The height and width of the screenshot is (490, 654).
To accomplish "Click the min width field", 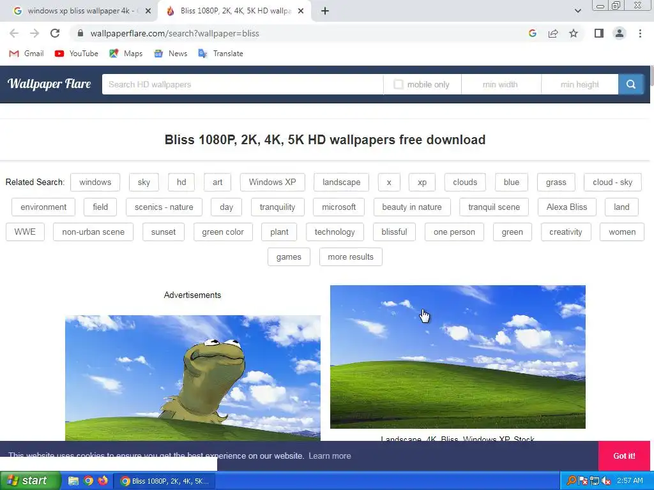I will pos(501,84).
